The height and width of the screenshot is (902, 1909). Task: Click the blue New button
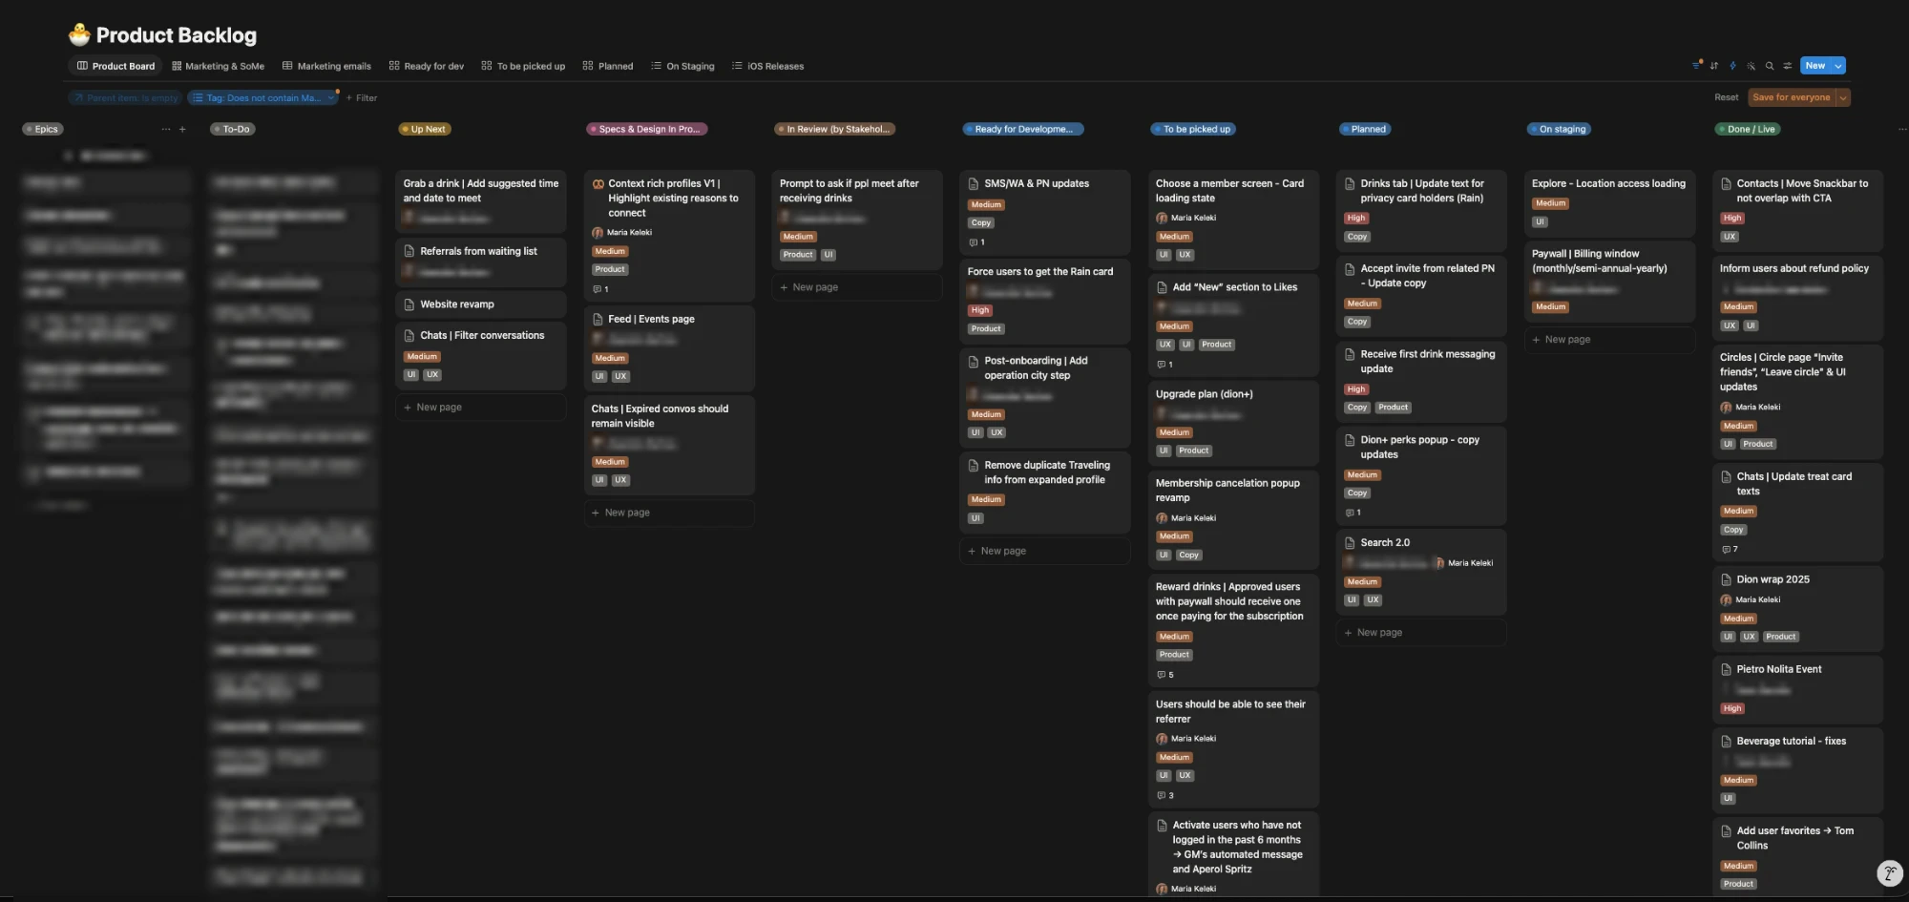1815,66
